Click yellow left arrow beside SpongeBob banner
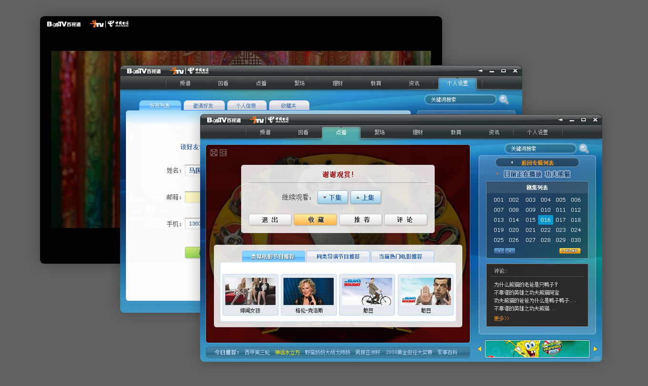The height and width of the screenshot is (386, 648). click(479, 349)
